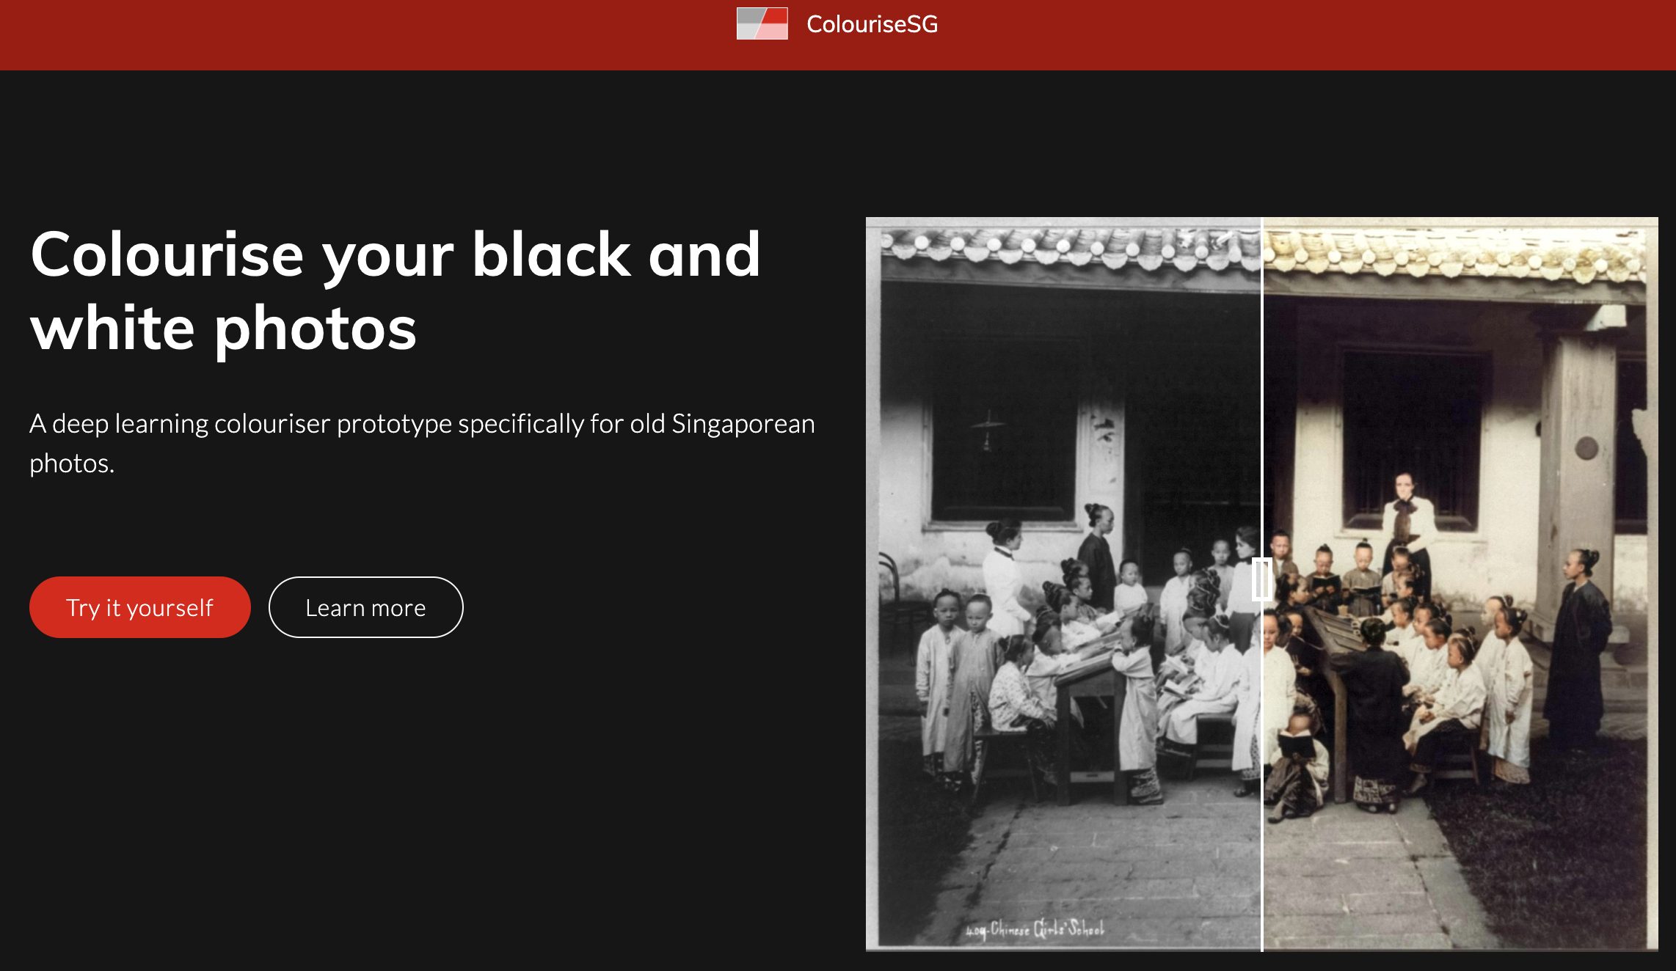This screenshot has height=971, width=1676.
Task: Click the main heading Colourise your black and white photos
Action: pyautogui.click(x=395, y=290)
